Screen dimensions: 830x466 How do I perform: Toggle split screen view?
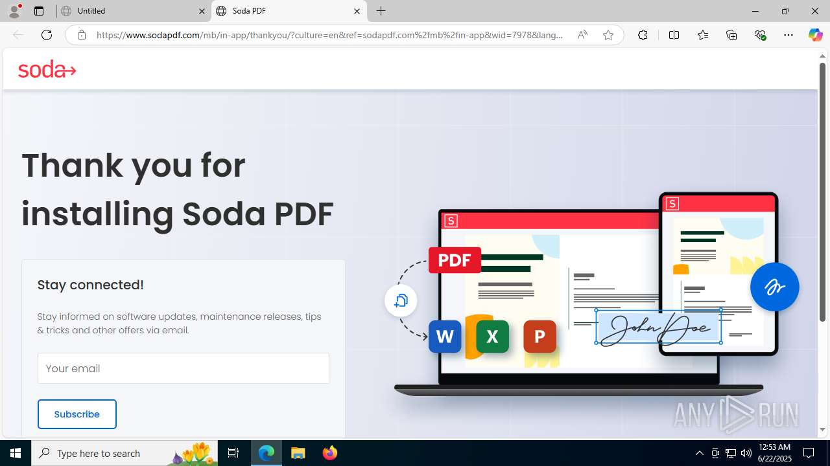[674, 35]
